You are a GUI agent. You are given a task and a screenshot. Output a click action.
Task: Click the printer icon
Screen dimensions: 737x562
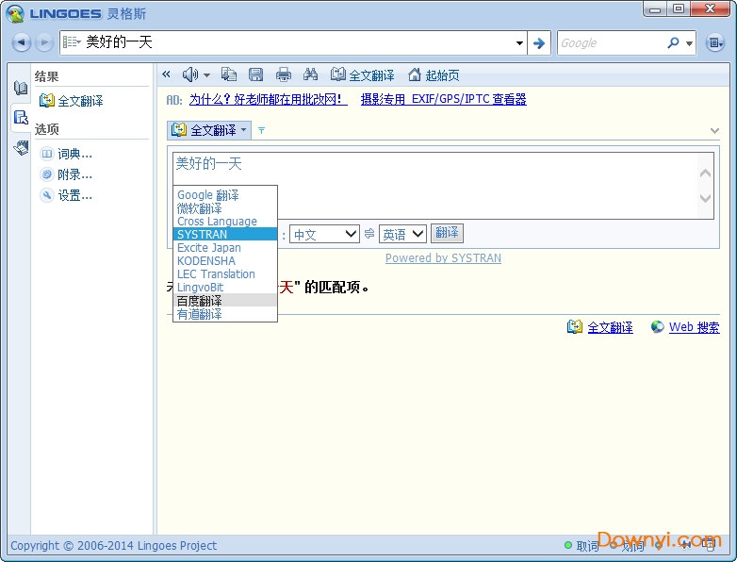pos(283,74)
